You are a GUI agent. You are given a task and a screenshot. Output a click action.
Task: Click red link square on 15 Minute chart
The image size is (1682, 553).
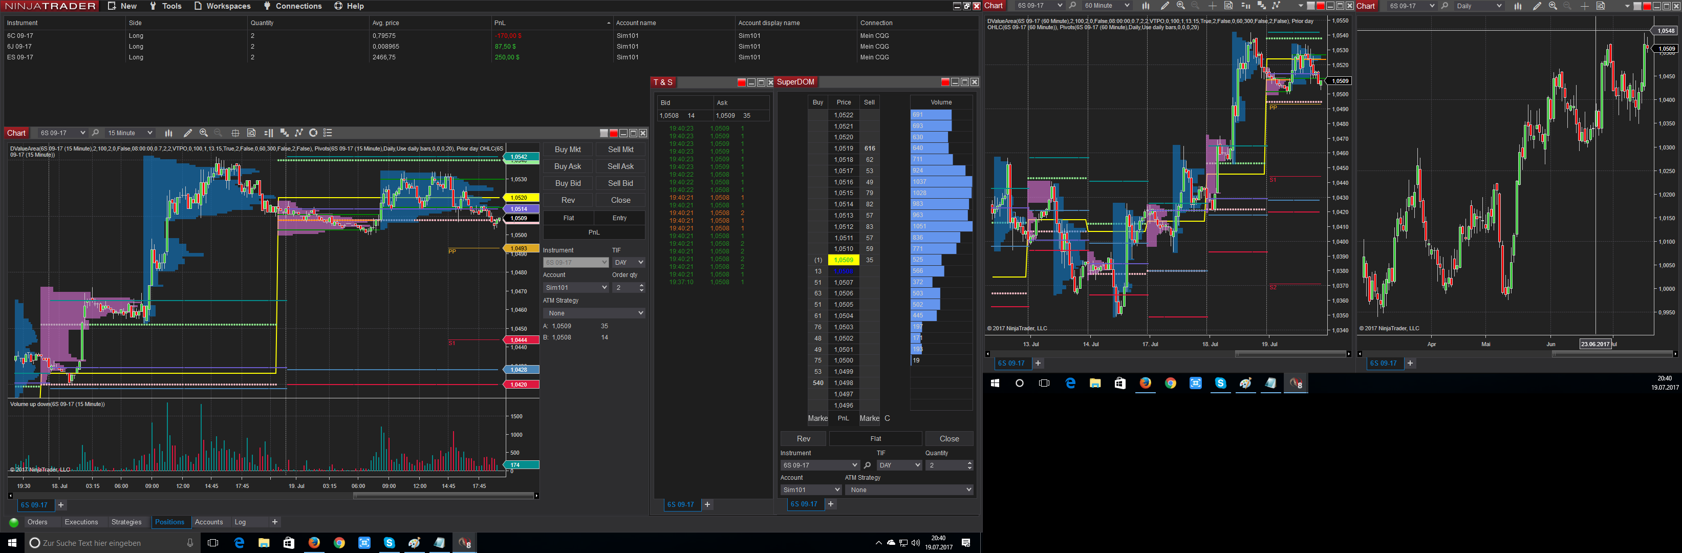[x=613, y=133]
